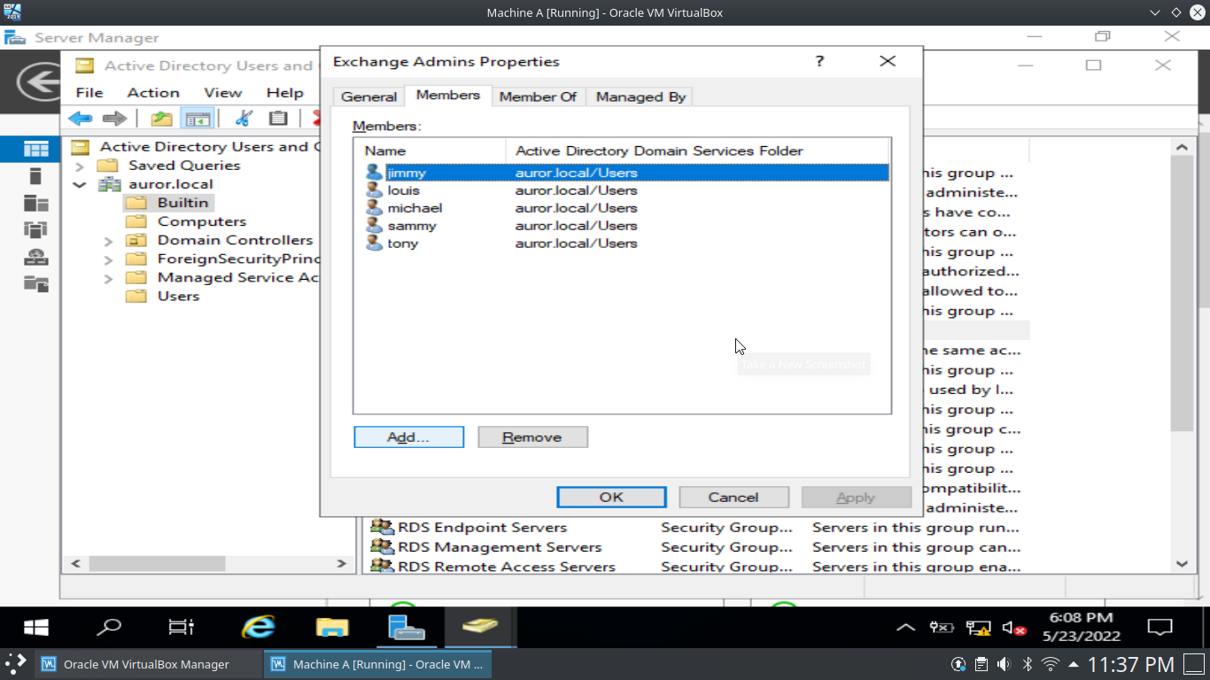
Task: Click the blue Back arrow in toolbar
Action: click(x=81, y=119)
